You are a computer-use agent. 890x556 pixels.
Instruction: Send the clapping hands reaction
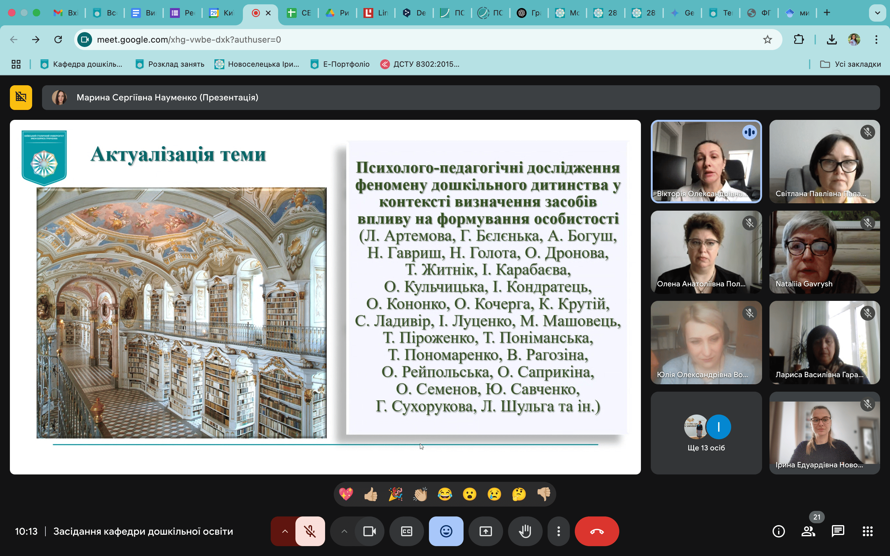420,494
